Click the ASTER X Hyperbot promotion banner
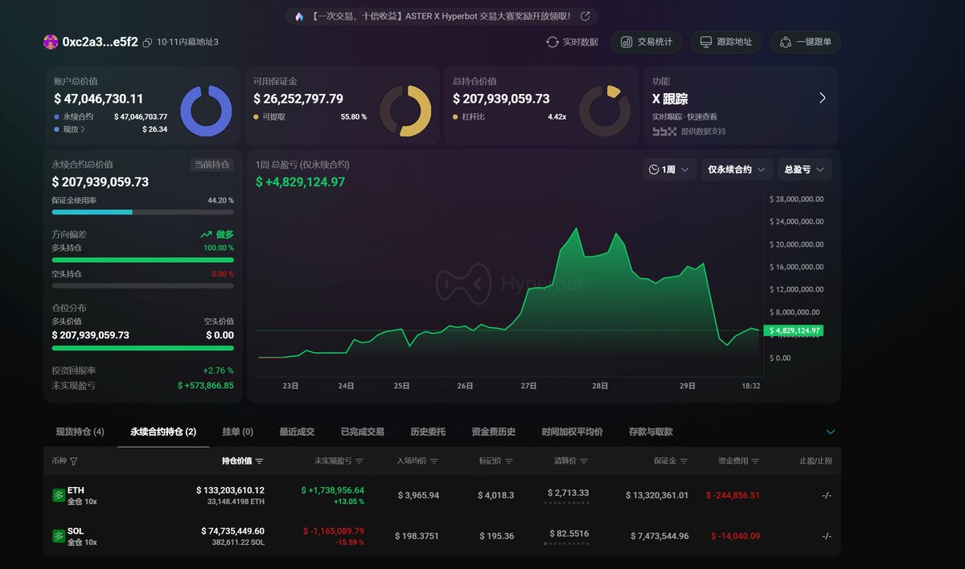This screenshot has height=569, width=965. click(x=441, y=16)
